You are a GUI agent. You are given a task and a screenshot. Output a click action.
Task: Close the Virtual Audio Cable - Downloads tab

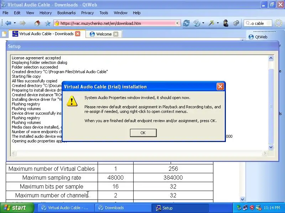[x=78, y=34]
